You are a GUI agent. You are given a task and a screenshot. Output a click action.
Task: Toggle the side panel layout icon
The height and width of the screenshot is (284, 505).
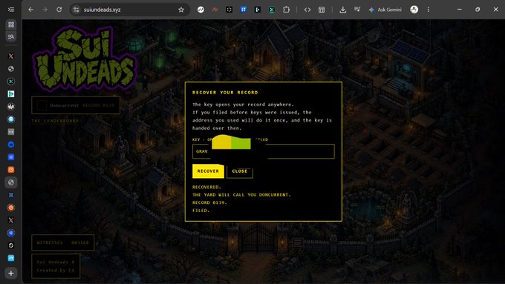pyautogui.click(x=322, y=10)
